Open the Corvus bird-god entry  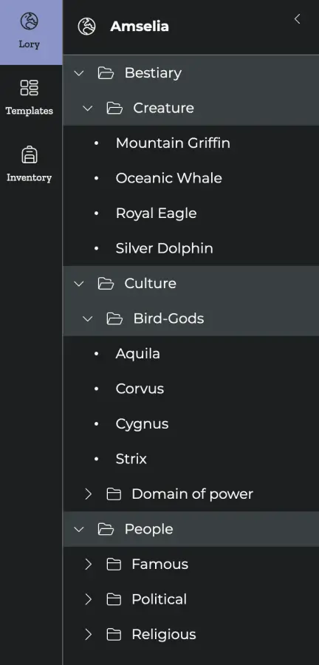pos(140,389)
